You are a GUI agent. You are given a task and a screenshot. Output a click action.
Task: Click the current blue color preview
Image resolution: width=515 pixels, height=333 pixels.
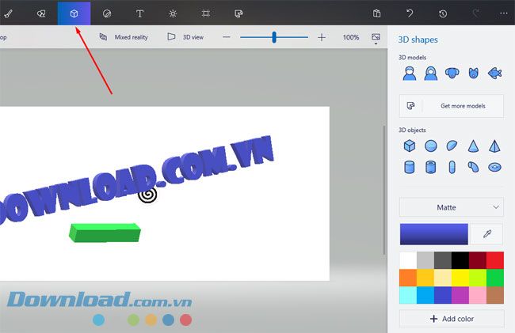pyautogui.click(x=434, y=234)
